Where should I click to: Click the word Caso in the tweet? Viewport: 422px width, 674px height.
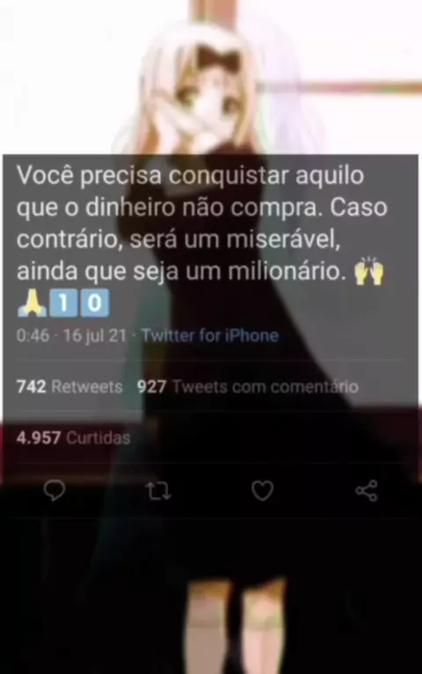point(359,208)
